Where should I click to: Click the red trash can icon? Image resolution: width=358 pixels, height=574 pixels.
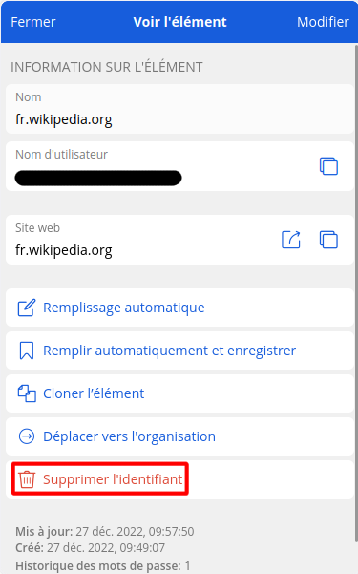[27, 479]
